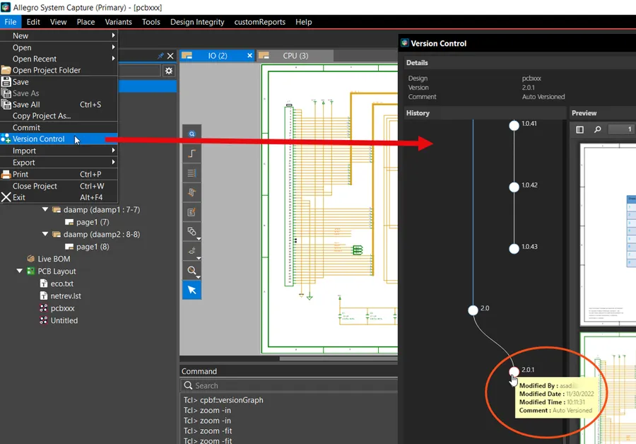The image size is (636, 444).
Task: Select the zoom magnifier tool
Action: pyautogui.click(x=192, y=270)
